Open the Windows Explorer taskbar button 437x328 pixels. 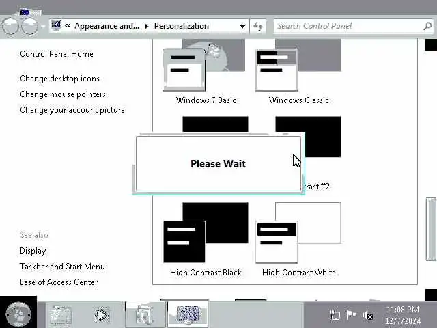[x=145, y=314]
